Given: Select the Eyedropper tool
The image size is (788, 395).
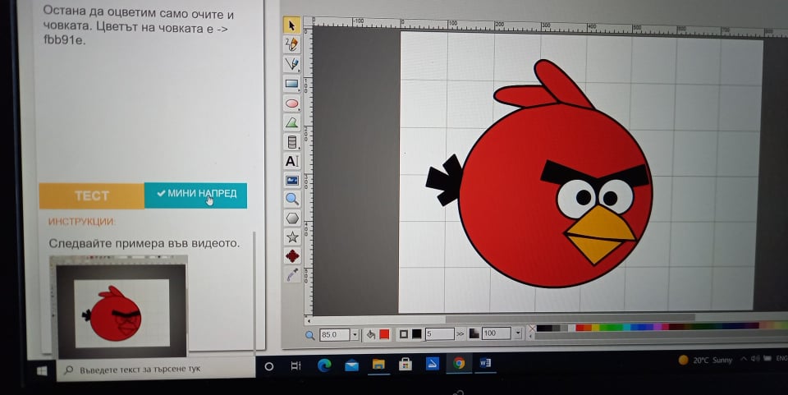Looking at the screenshot, I should pos(292,276).
